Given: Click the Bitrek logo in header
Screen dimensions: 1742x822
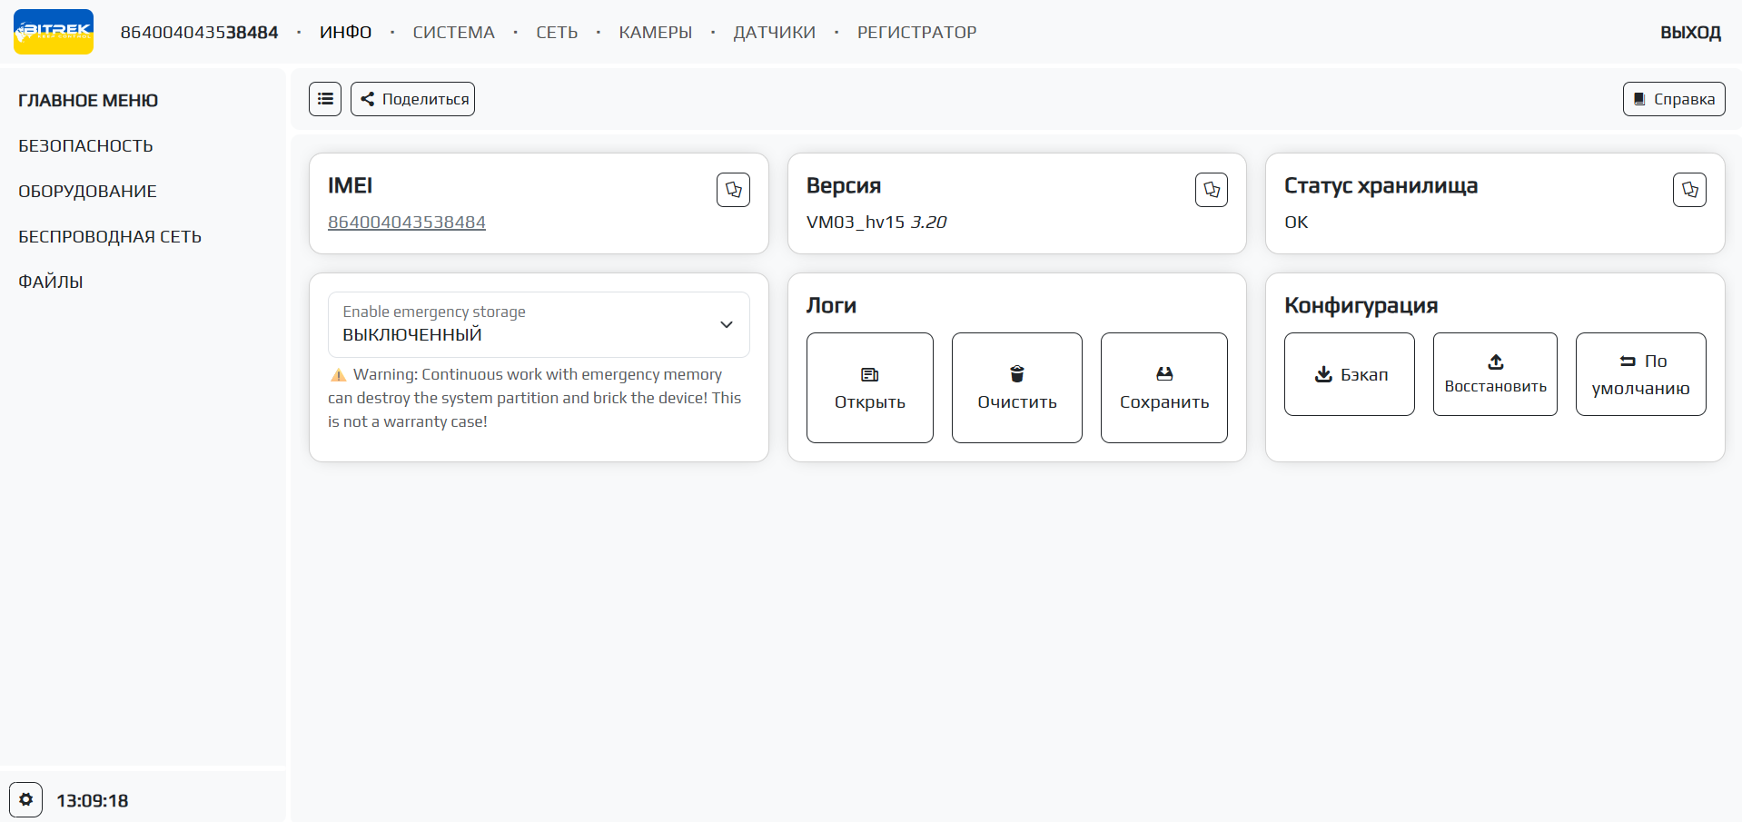Looking at the screenshot, I should [x=54, y=32].
